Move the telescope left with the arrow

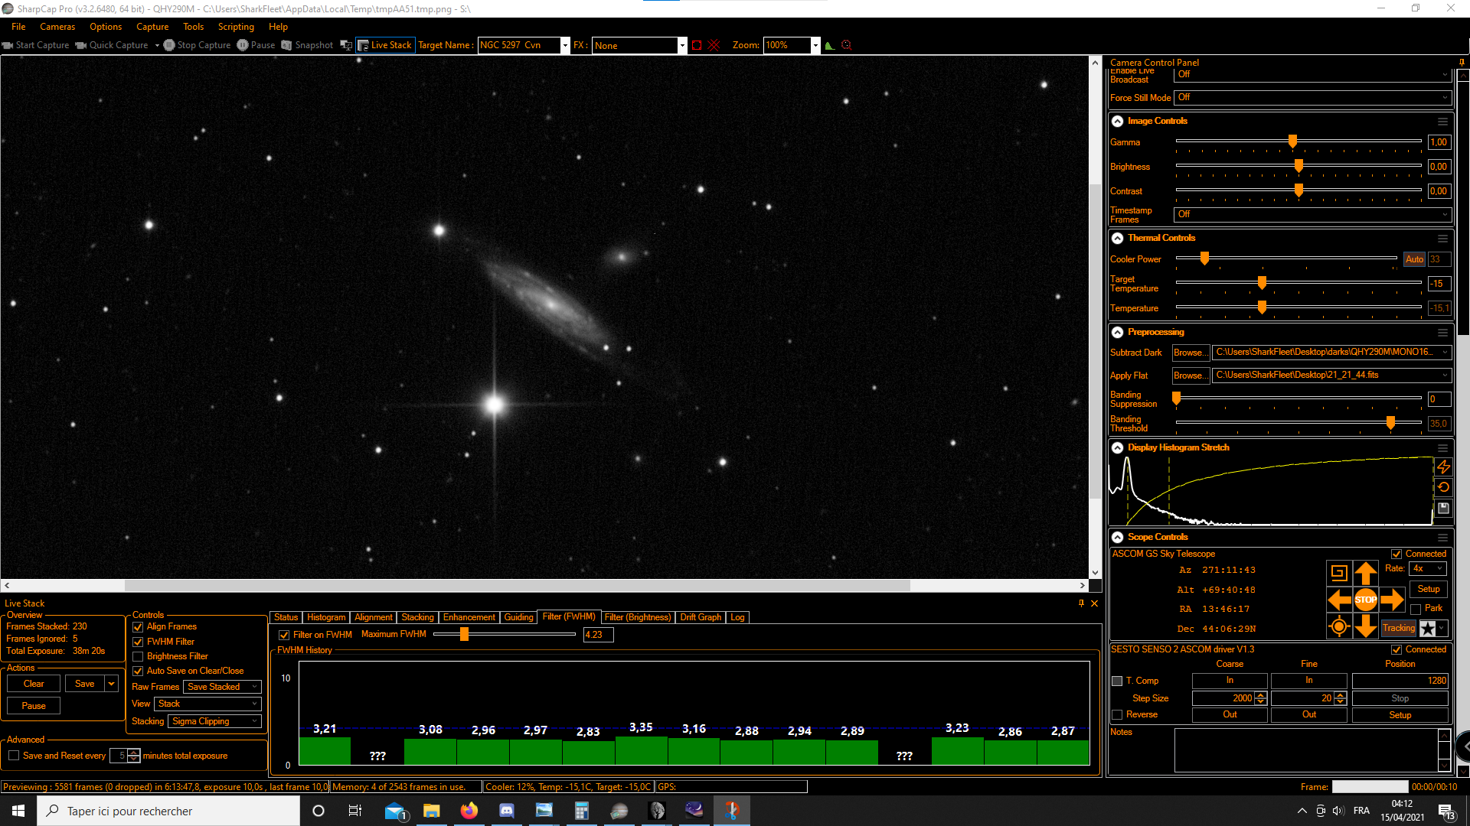[1339, 600]
